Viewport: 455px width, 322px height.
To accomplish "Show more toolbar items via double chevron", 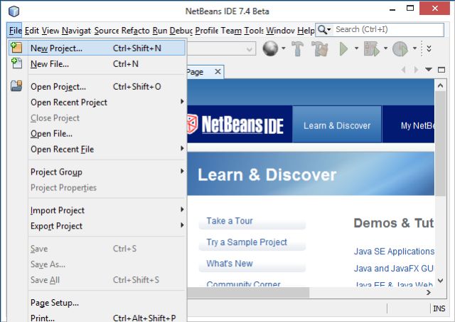I will point(429,48).
